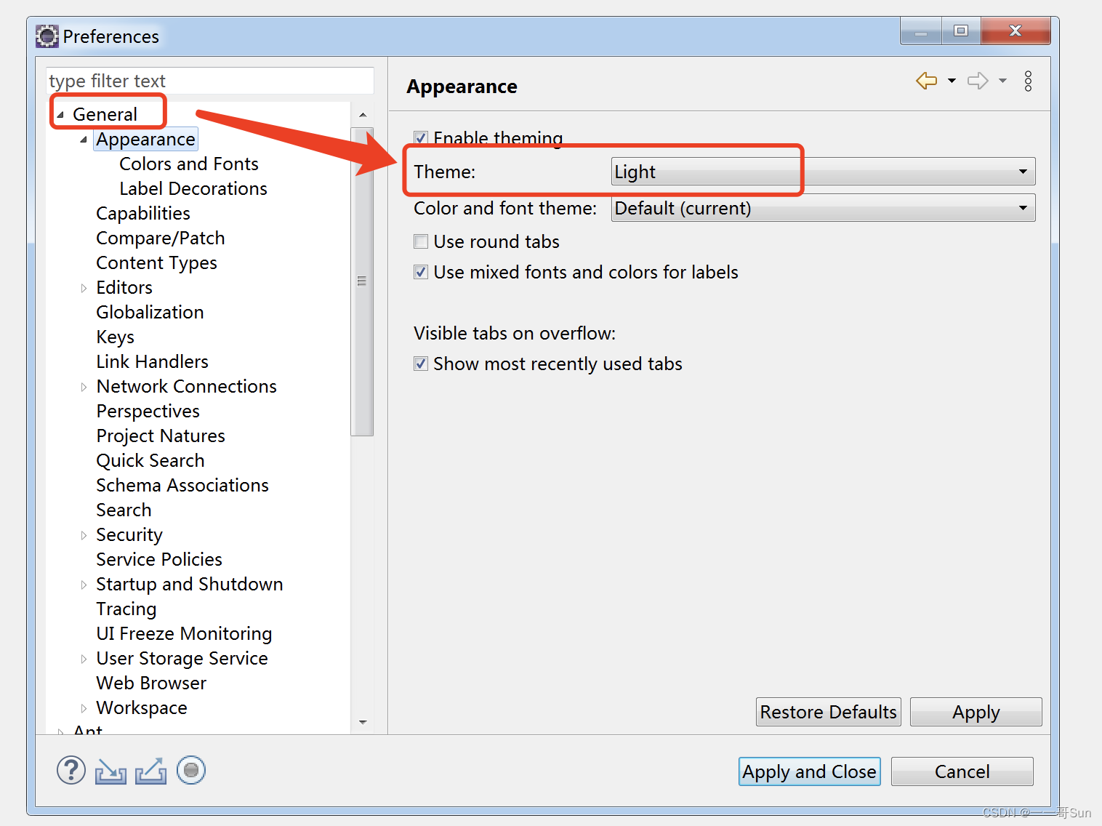Click the Import preferences icon
Viewport: 1102px width, 826px height.
tap(110, 771)
